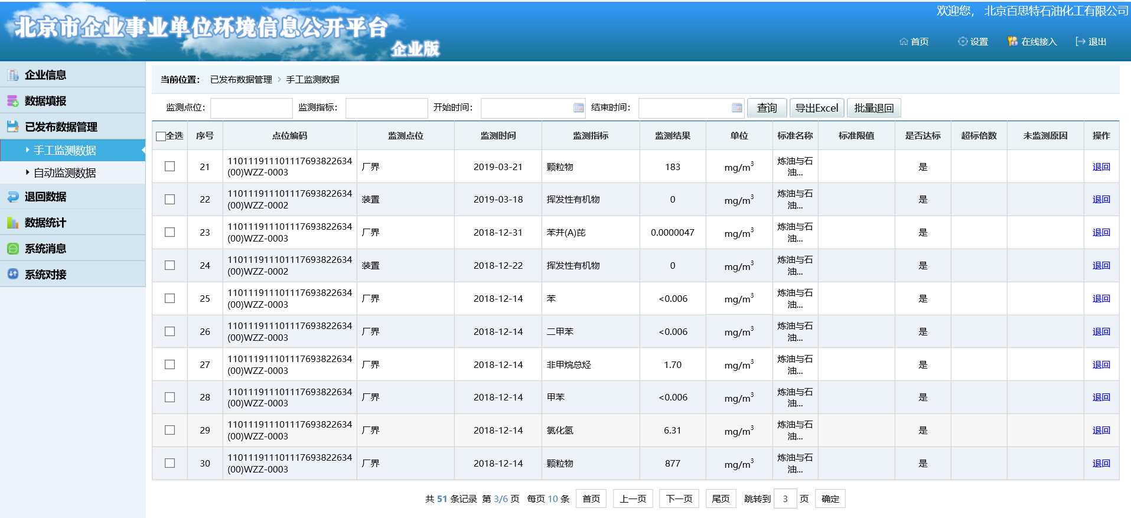Viewport: 1131px width, 518px height.
Task: Click 确定 to confirm page jump
Action: point(830,499)
